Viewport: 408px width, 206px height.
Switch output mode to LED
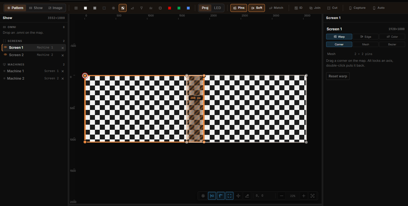point(217,8)
